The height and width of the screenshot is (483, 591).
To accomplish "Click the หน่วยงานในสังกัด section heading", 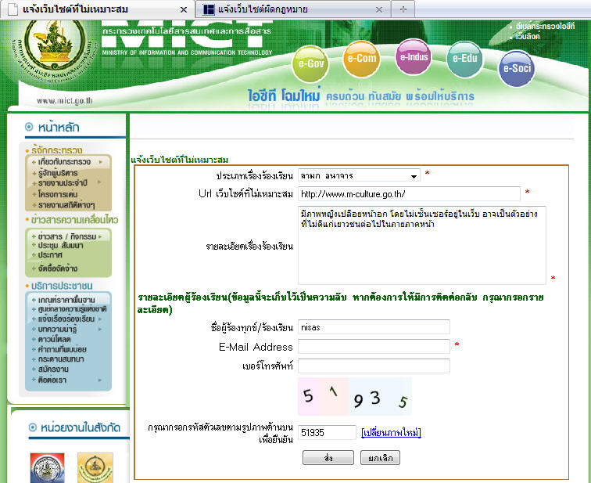I will 80,427.
